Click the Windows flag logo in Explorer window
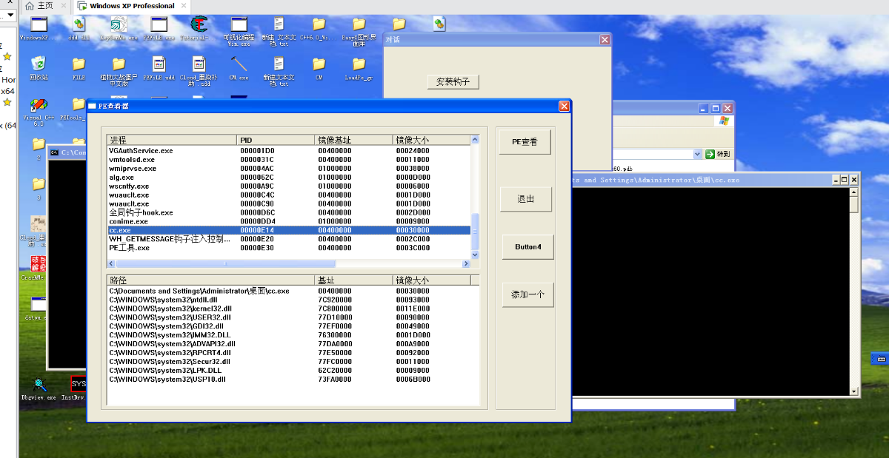 point(724,120)
